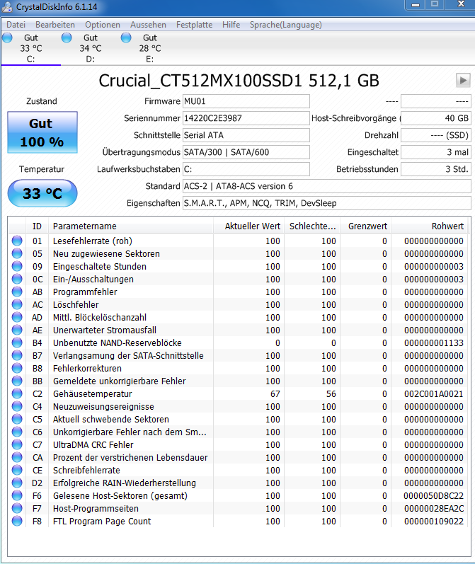This screenshot has width=475, height=564.
Task: Click the CrystalDiskInfo title bar icon
Action: (8, 7)
